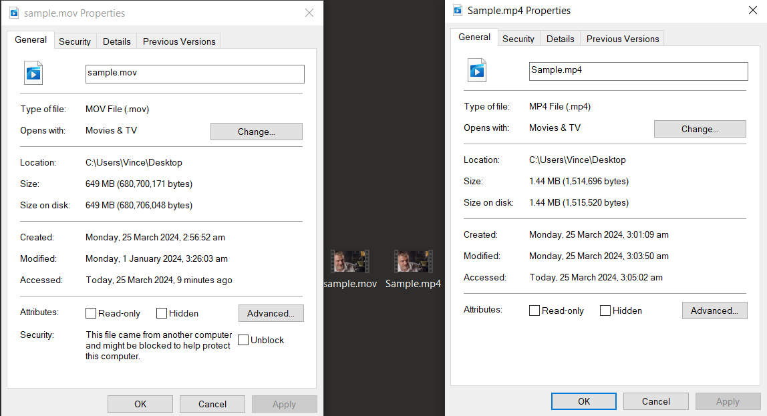Screen dimensions: 767x416
Task: Click the Movies & TV icon beside Sample.mp4 filename
Action: [476, 70]
